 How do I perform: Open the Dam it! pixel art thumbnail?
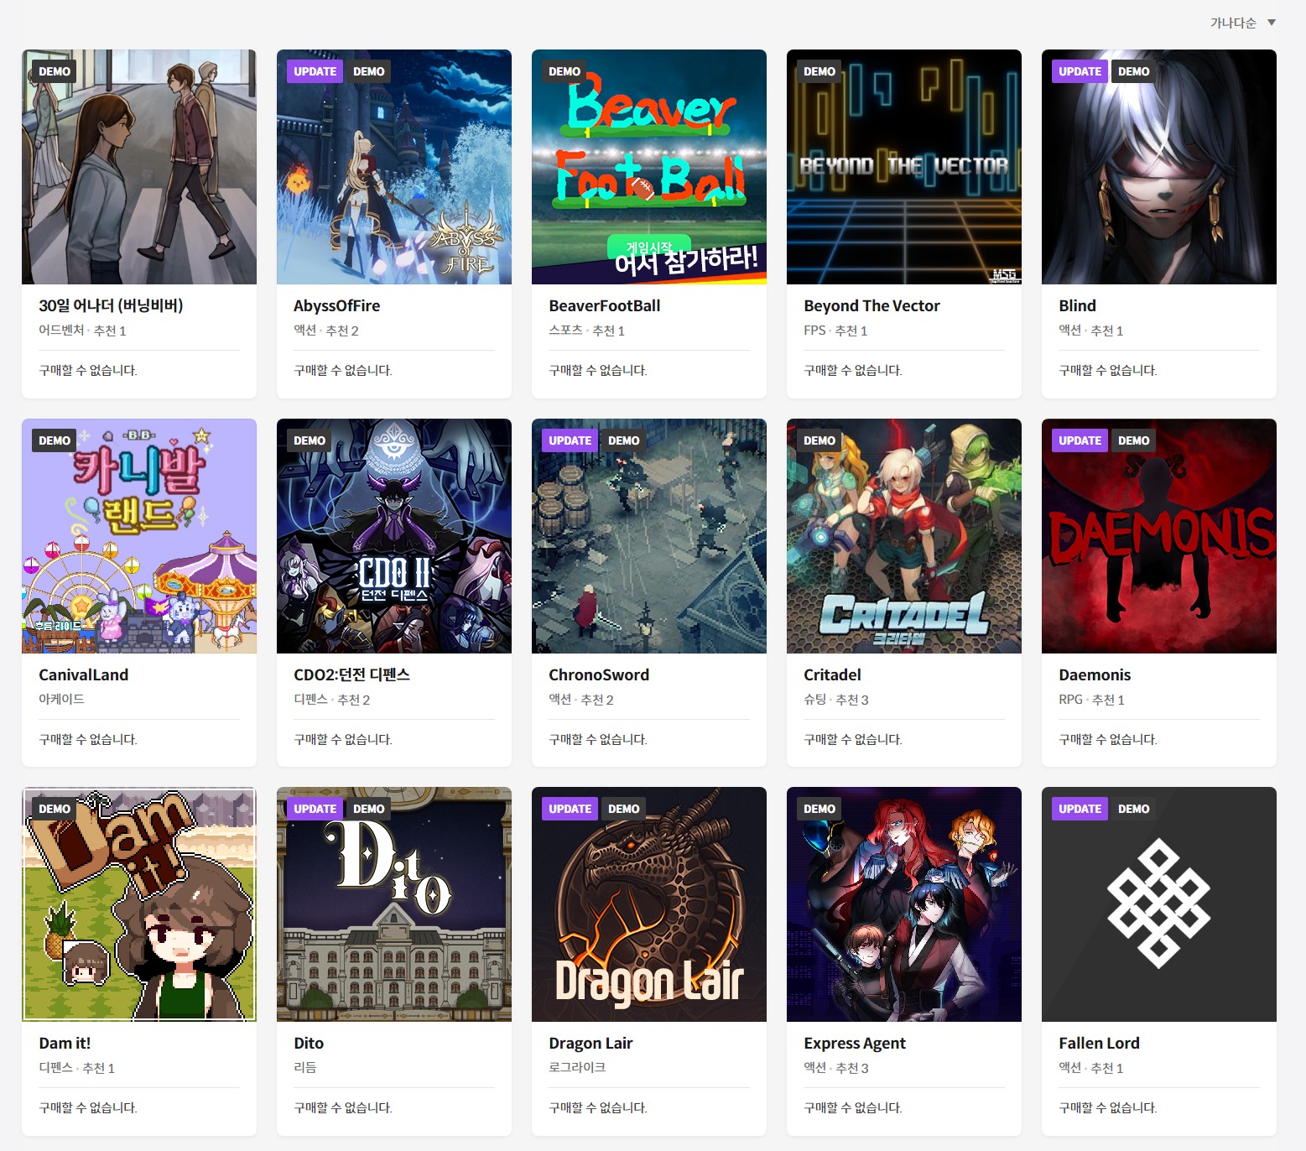pyautogui.click(x=139, y=904)
